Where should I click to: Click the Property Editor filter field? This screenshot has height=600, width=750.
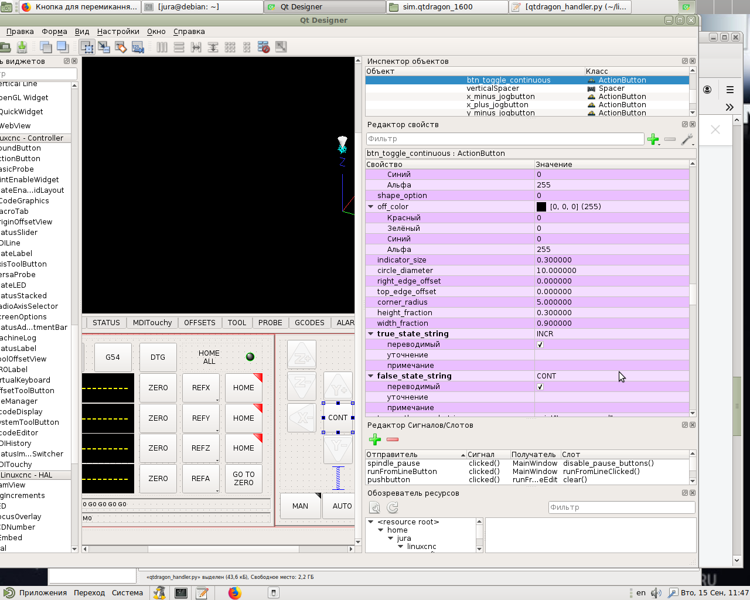tap(505, 139)
